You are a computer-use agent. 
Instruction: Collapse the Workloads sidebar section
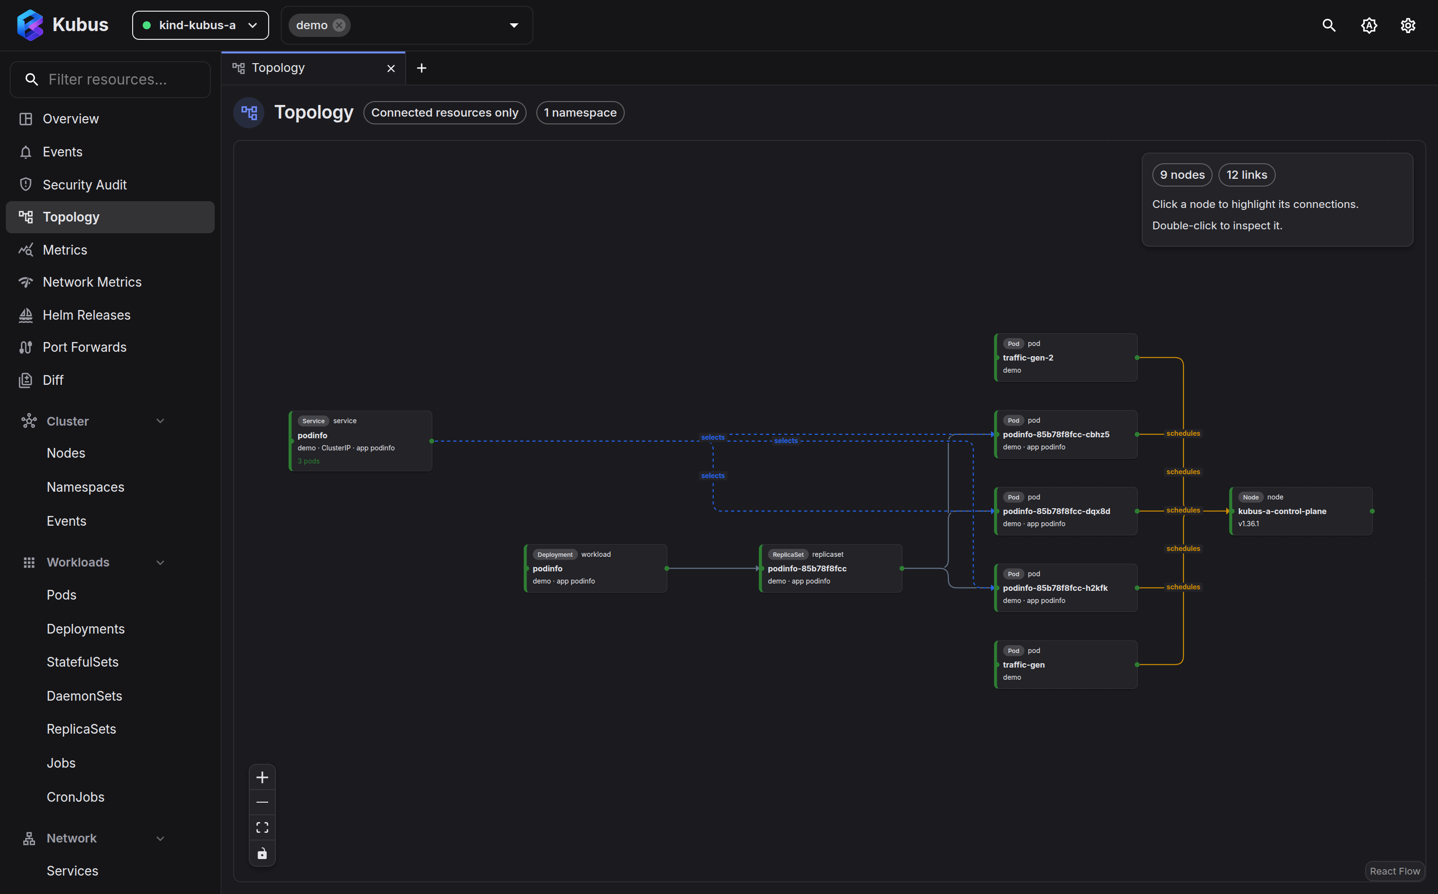(160, 562)
